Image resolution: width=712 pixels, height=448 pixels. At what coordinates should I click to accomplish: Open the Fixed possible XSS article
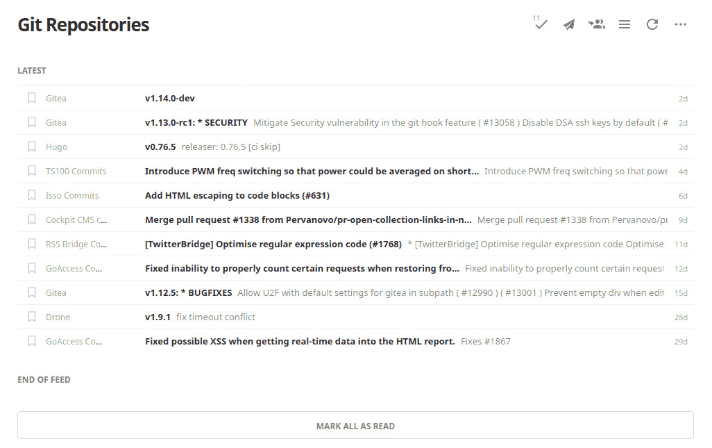click(300, 341)
